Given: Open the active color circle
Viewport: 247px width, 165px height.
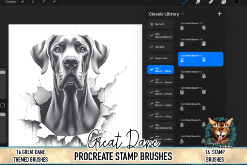Looking at the screenshot, I should pos(236,2).
